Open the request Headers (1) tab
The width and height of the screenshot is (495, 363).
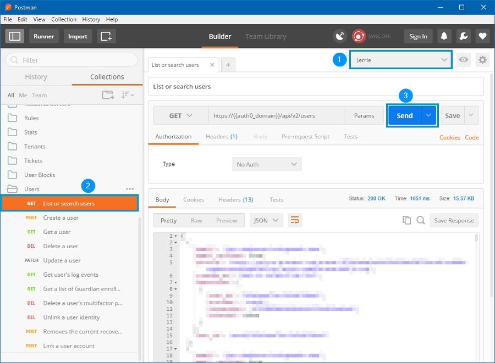point(221,136)
